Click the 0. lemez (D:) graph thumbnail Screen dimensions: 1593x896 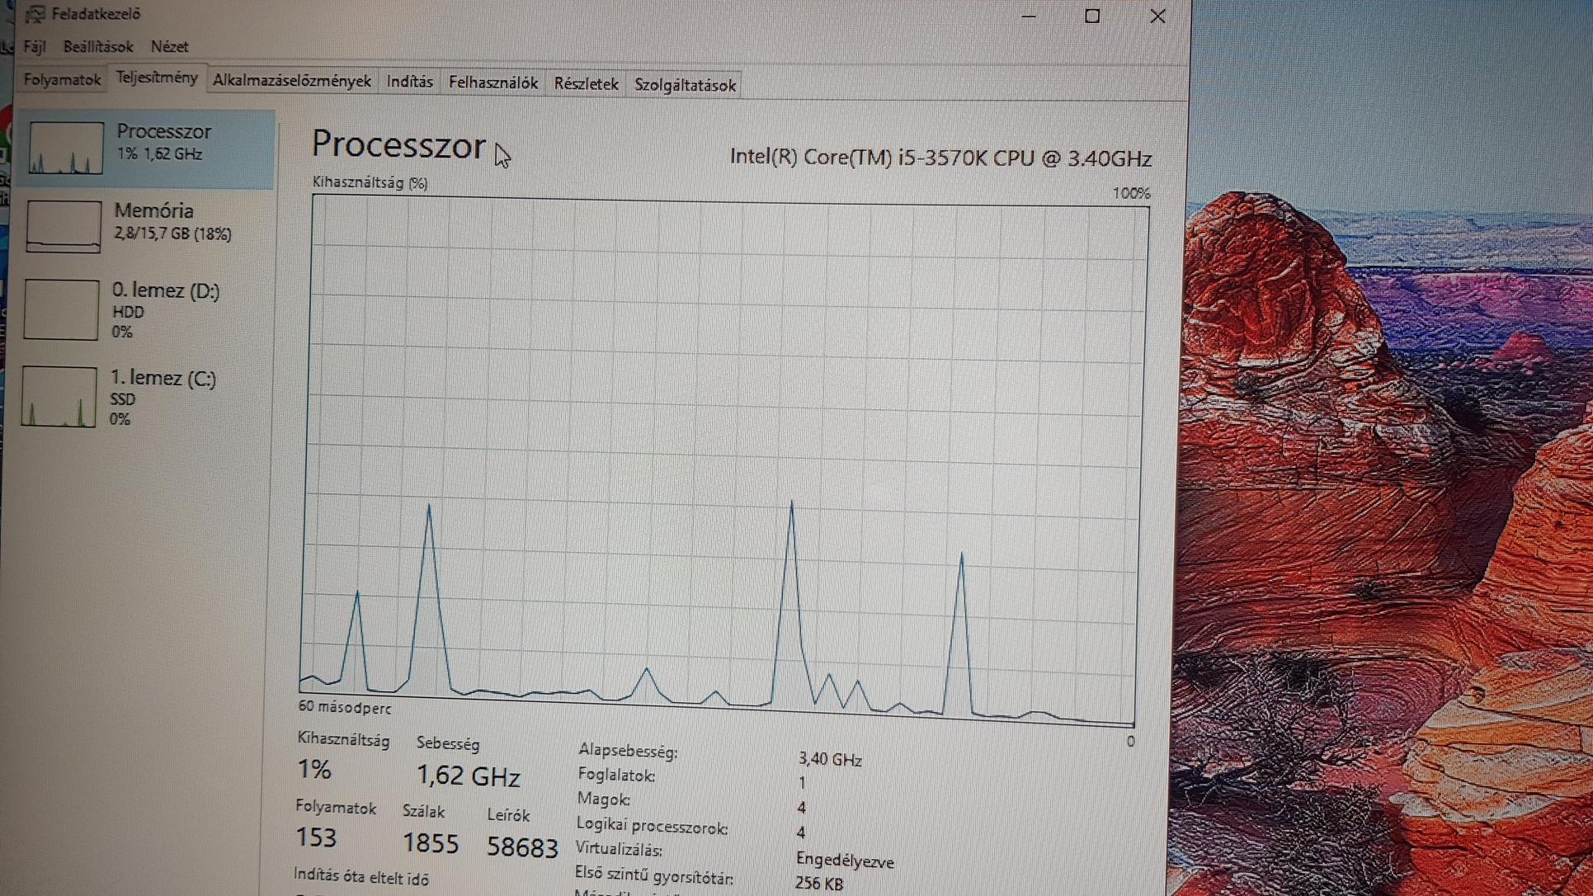coord(61,310)
